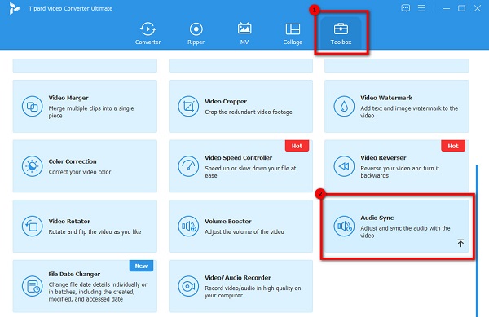Open Video/Audio Recorder title text
Screen dimensions: 489x317
[238, 277]
